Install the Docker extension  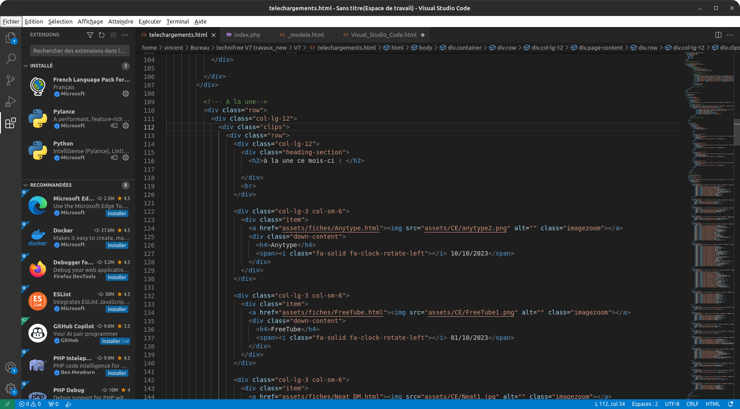(117, 245)
